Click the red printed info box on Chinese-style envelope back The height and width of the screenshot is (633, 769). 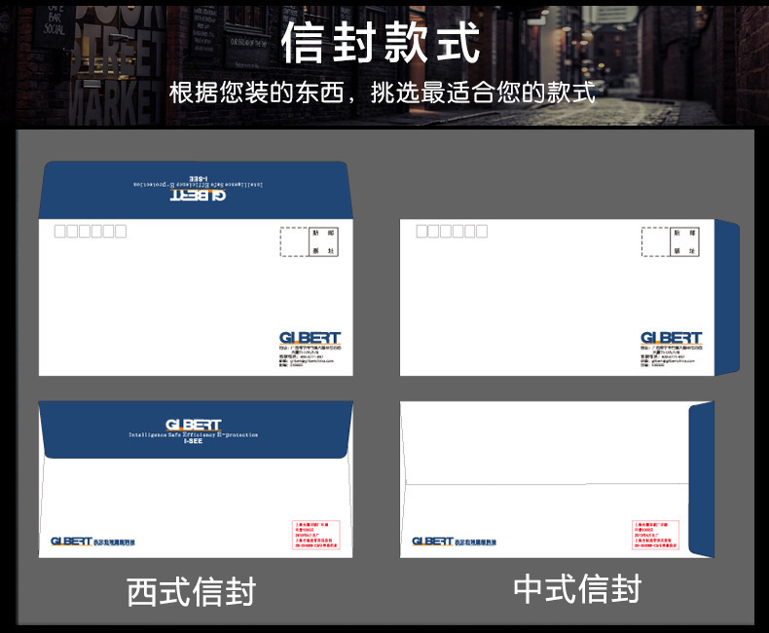coord(656,535)
